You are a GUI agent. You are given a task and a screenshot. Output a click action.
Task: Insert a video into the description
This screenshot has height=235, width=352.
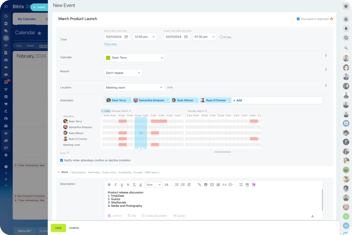point(212,185)
